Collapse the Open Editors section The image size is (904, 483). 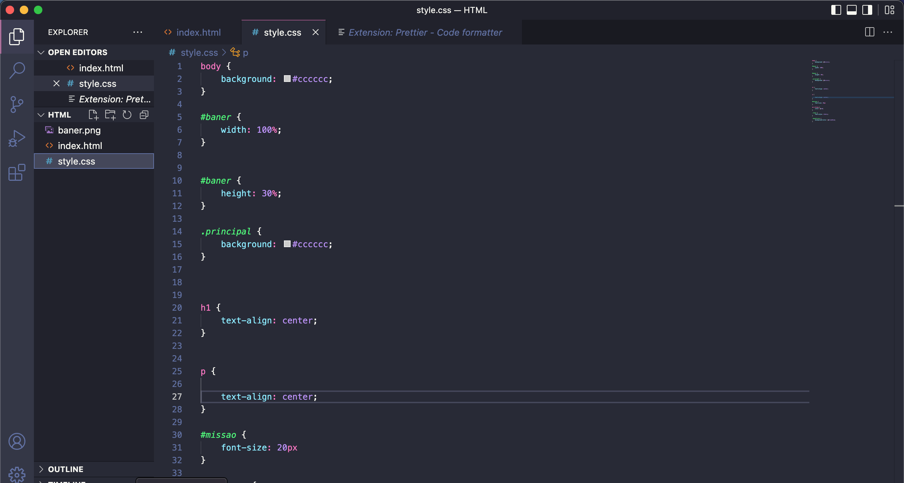(x=94, y=52)
